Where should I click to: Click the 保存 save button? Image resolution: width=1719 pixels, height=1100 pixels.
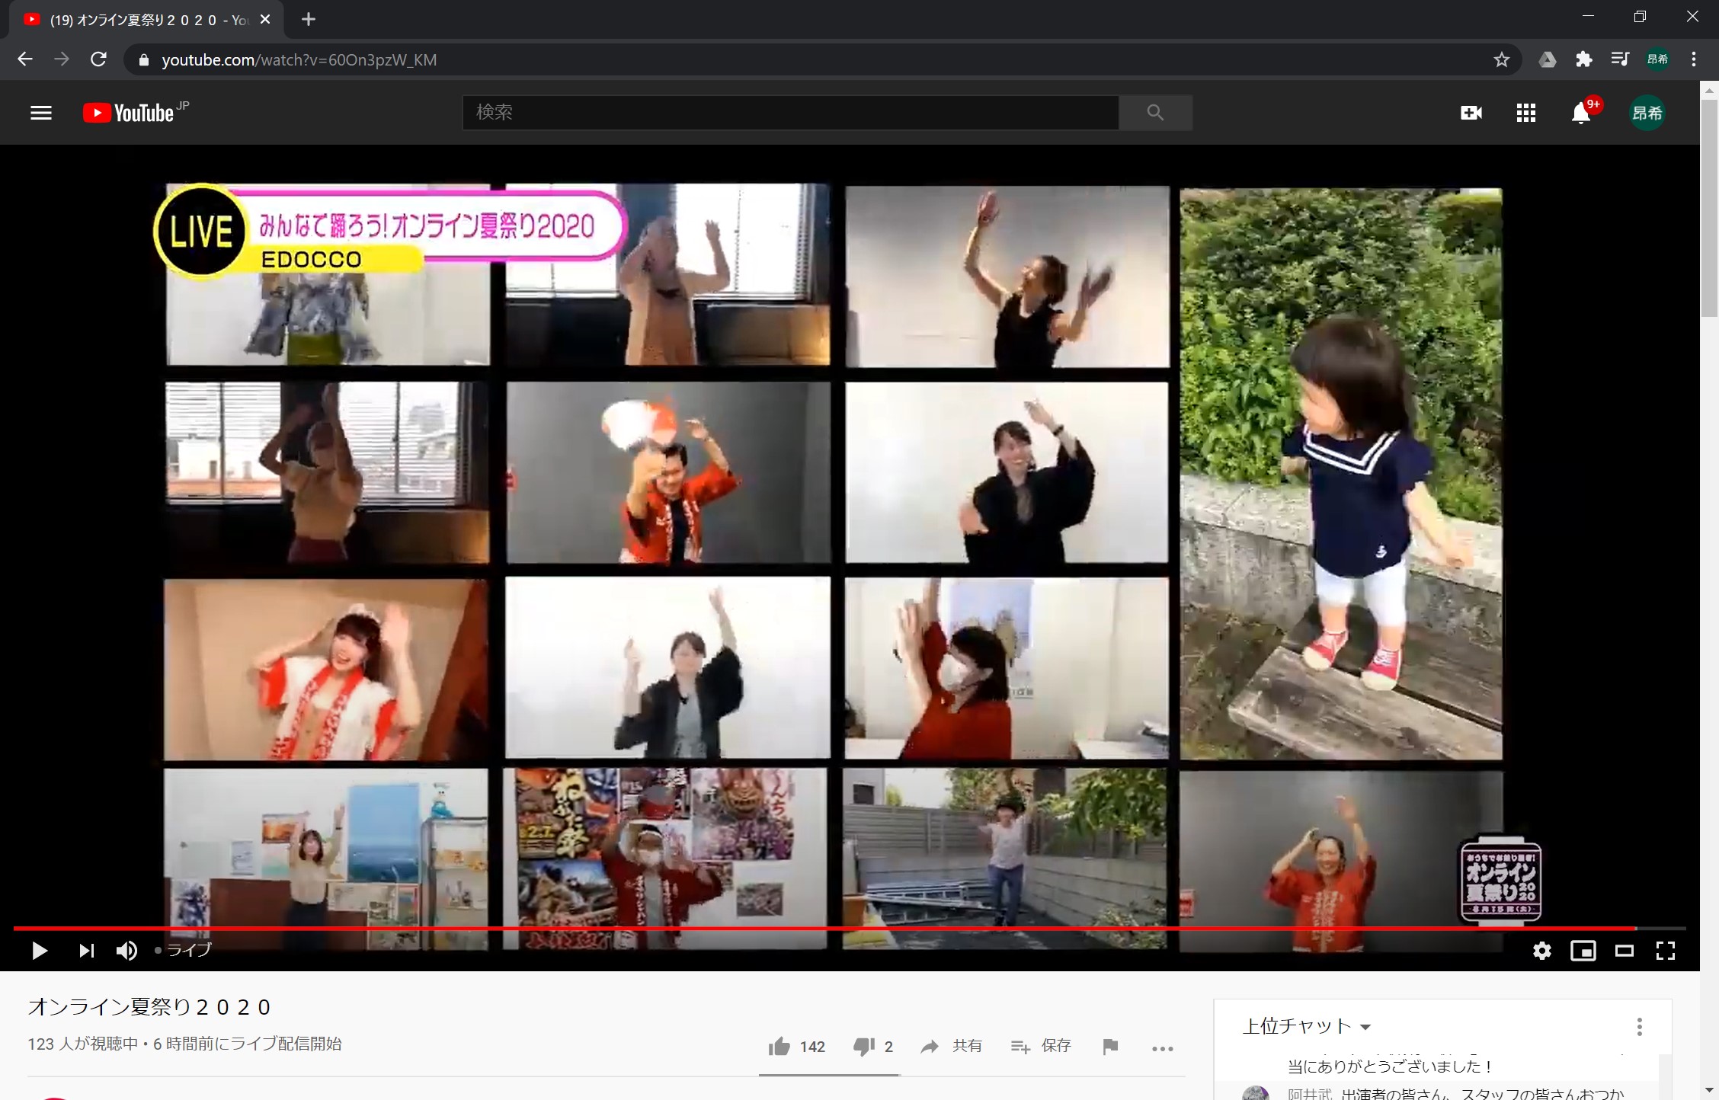tap(1041, 1047)
